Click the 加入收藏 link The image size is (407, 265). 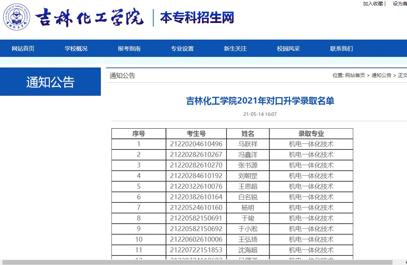point(373,4)
